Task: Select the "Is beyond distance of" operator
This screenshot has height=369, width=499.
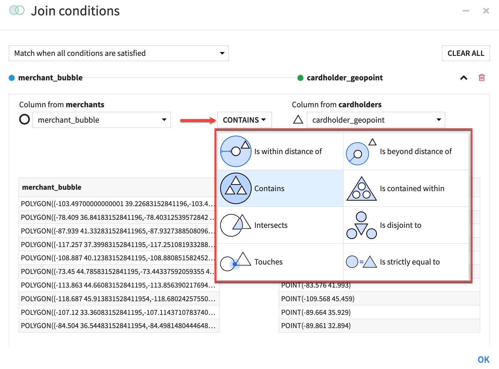Action: pos(415,151)
